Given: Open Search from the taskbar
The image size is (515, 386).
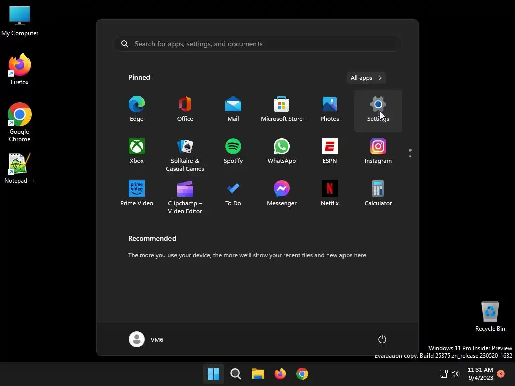Looking at the screenshot, I should click(236, 374).
